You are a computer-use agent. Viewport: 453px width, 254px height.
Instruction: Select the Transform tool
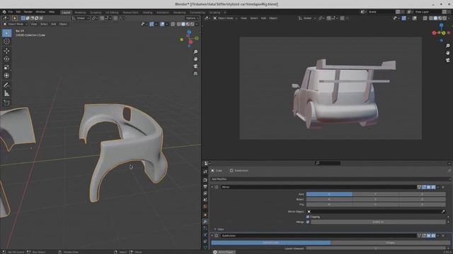pos(6,75)
